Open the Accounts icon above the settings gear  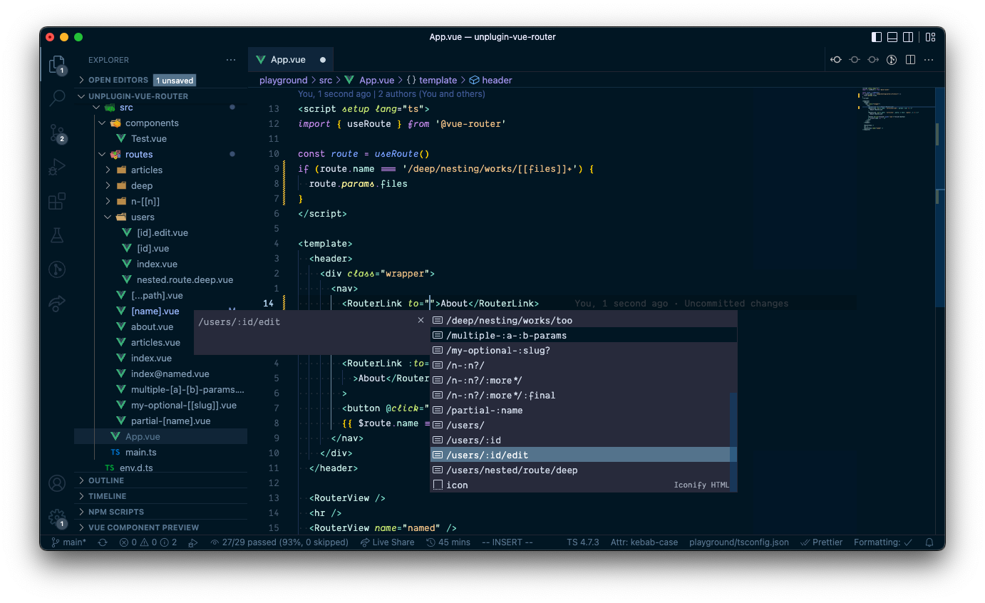point(57,483)
